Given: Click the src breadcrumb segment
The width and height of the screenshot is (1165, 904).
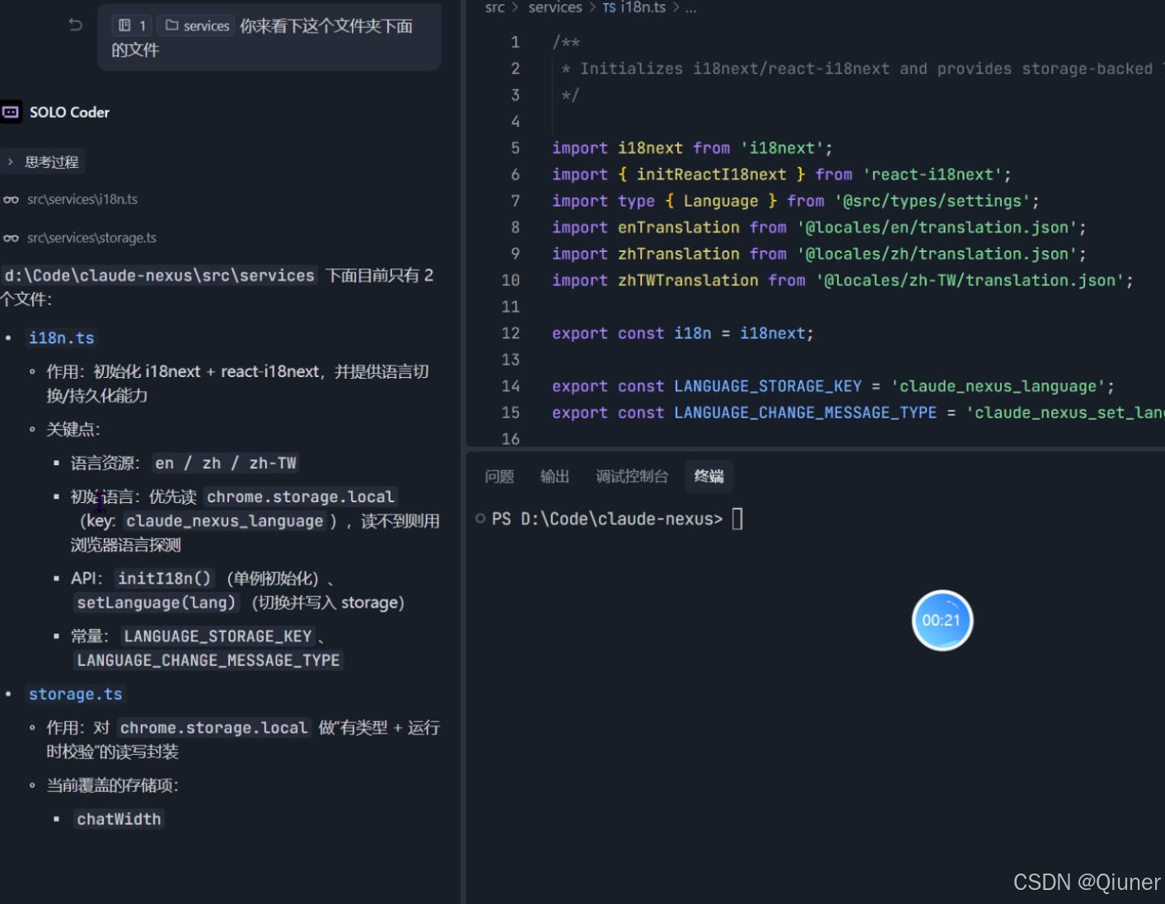Looking at the screenshot, I should 494,7.
